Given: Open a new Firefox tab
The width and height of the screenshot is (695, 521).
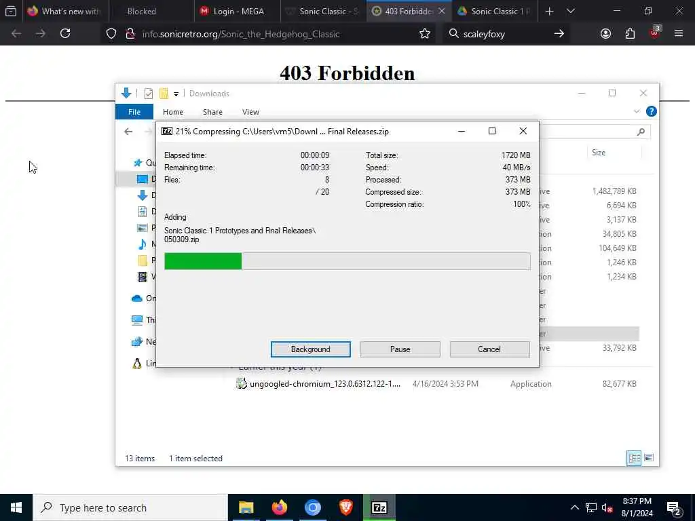Looking at the screenshot, I should (x=549, y=12).
